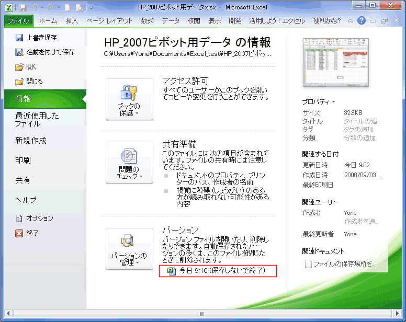Expand the プロパティ dropdown
The height and width of the screenshot is (322, 406).
[x=319, y=102]
